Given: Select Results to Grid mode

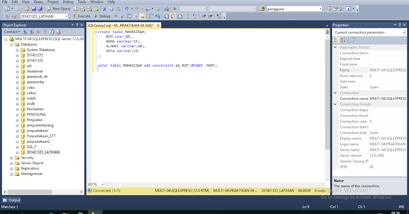Looking at the screenshot, I should 173,16.
